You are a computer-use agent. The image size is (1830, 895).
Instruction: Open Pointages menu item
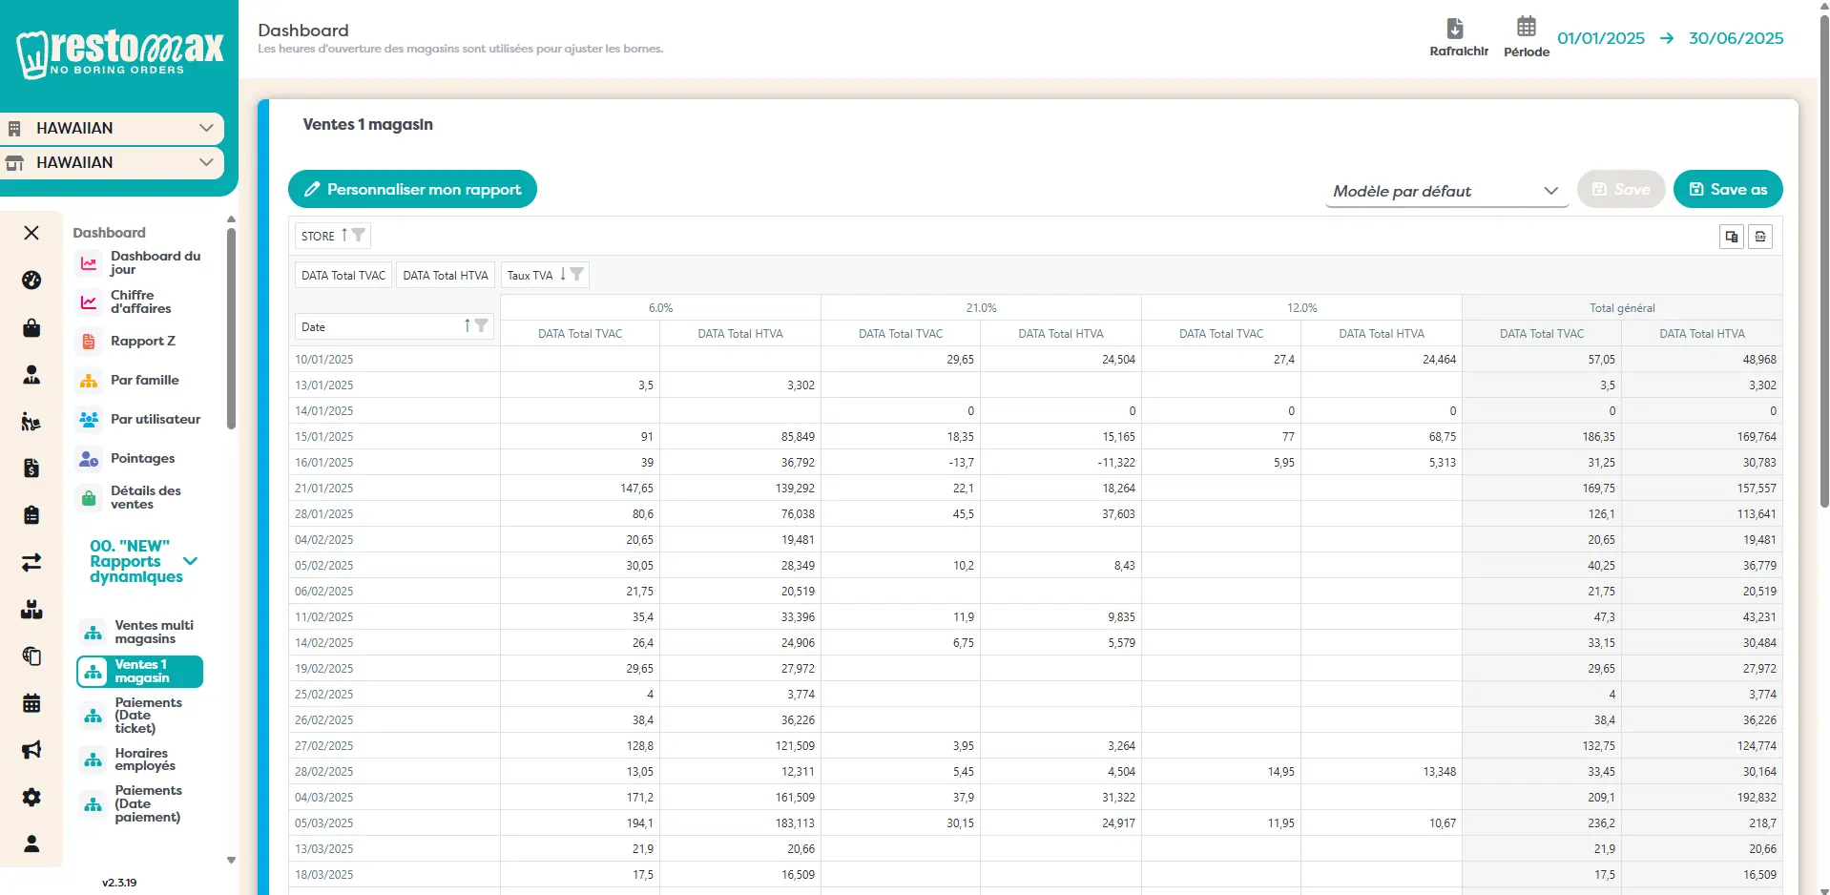coord(128,458)
